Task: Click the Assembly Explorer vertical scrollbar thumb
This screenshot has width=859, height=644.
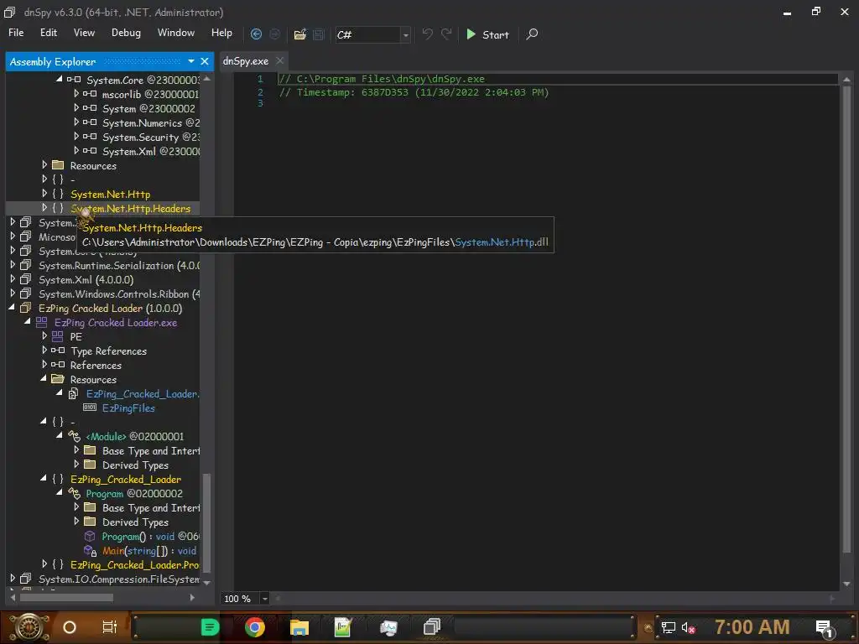Action: [x=206, y=523]
